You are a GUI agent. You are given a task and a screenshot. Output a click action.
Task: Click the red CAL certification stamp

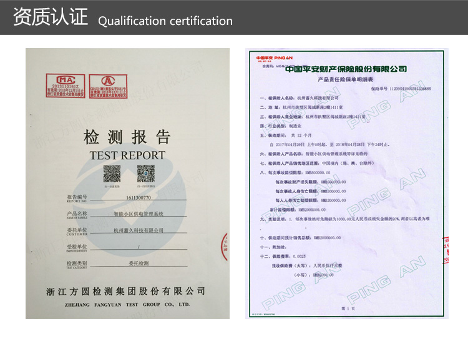point(108,86)
